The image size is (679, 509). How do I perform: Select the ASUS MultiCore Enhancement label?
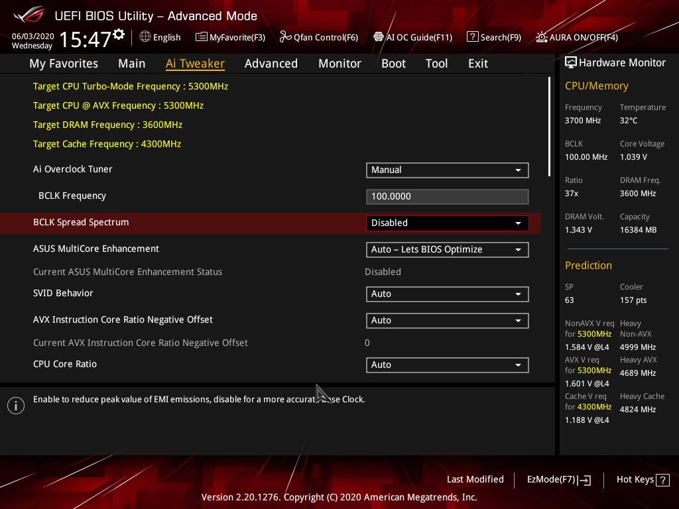click(96, 249)
